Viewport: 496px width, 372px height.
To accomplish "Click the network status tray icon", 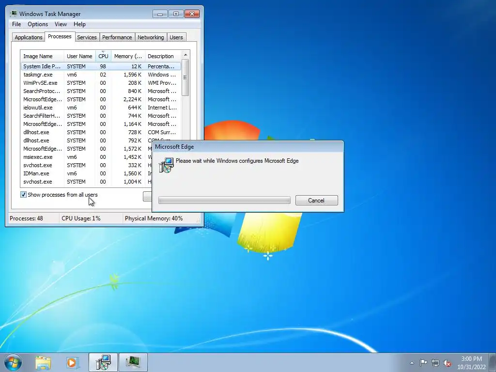I will point(435,363).
